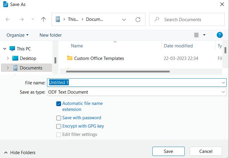This screenshot has width=229, height=158.
Task: Open the Organize menu
Action: point(17,35)
